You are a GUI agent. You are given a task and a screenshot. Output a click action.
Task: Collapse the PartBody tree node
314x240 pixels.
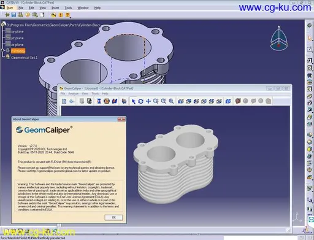pyautogui.click(x=2, y=50)
